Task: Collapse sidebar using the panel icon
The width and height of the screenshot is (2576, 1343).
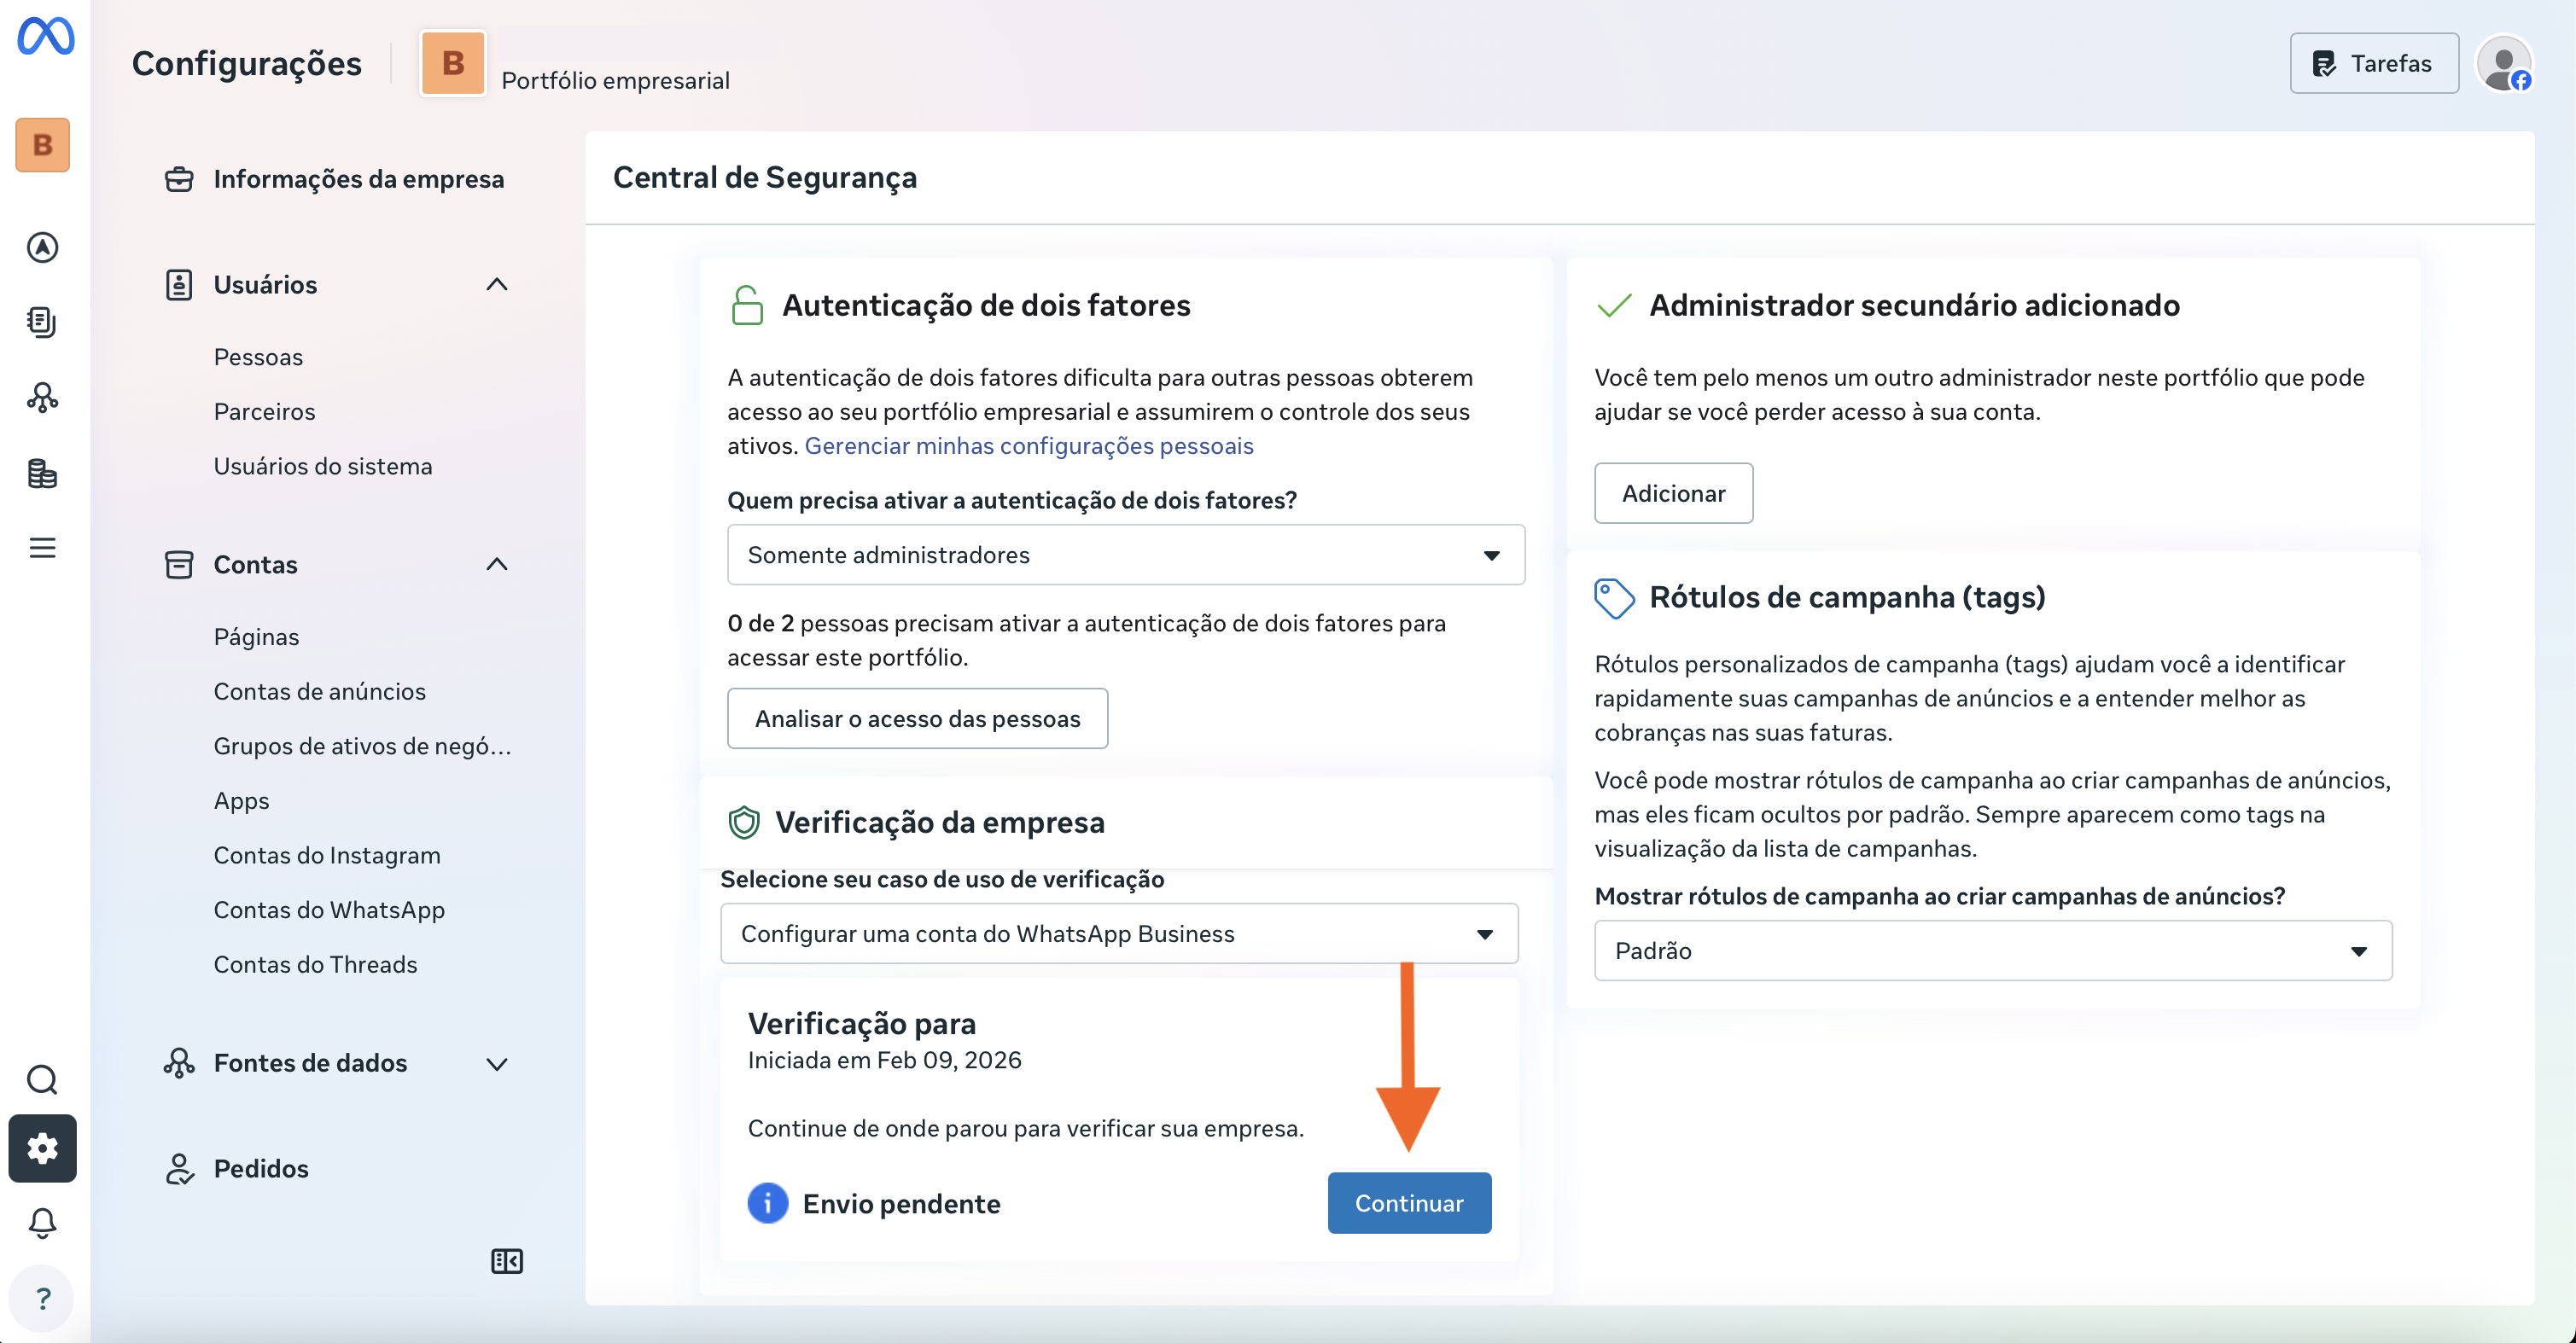Action: [507, 1261]
